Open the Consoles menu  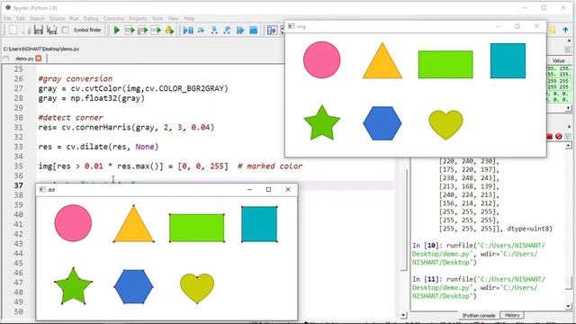114,18
